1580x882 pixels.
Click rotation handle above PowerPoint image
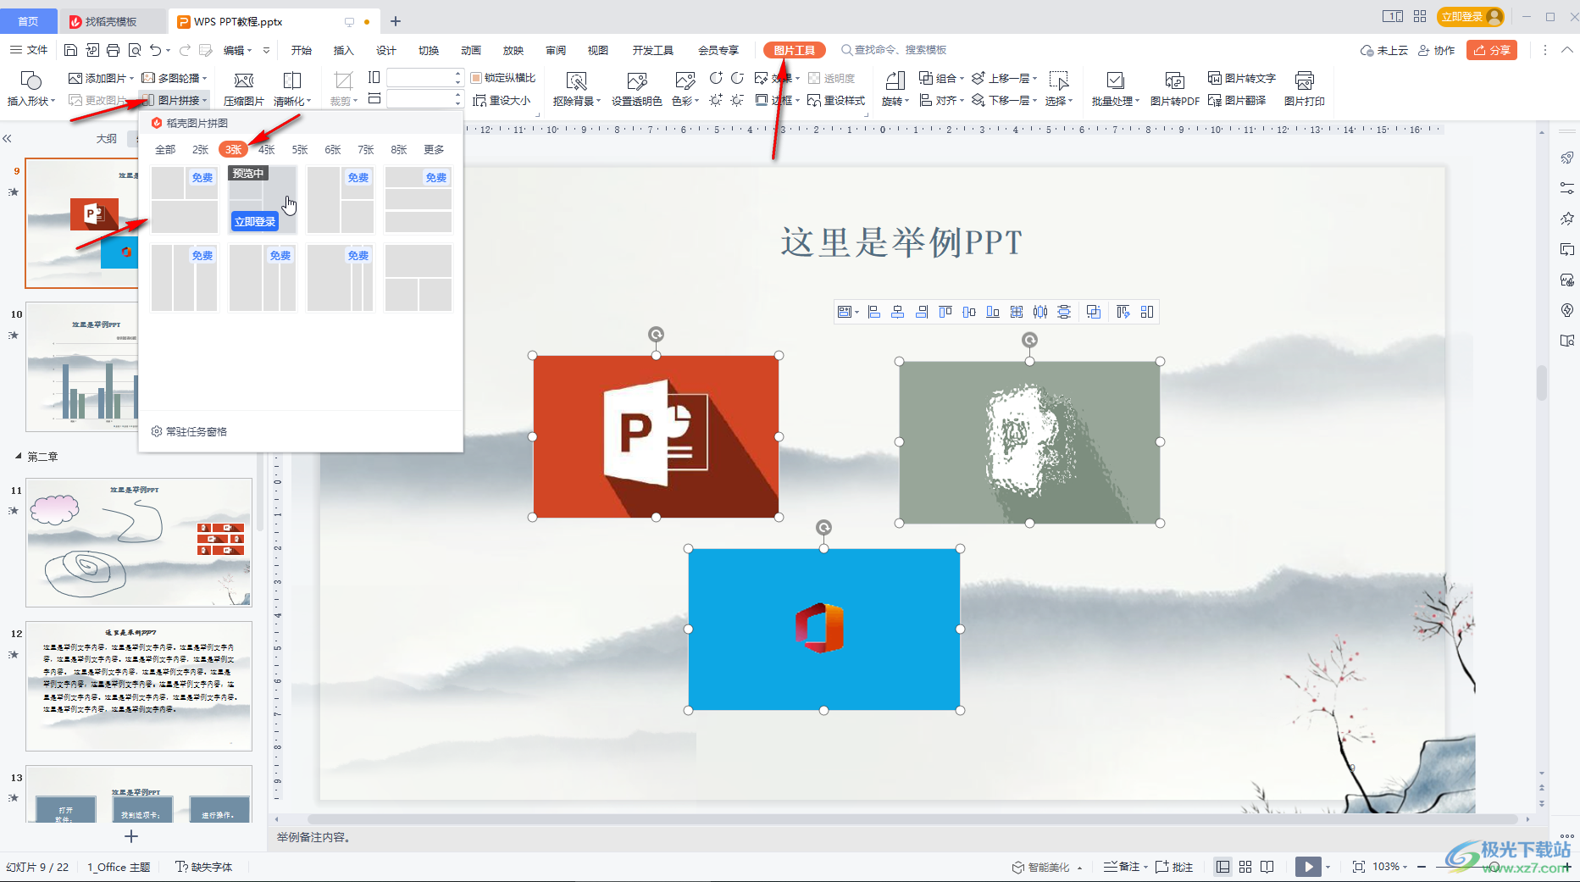[x=656, y=335]
